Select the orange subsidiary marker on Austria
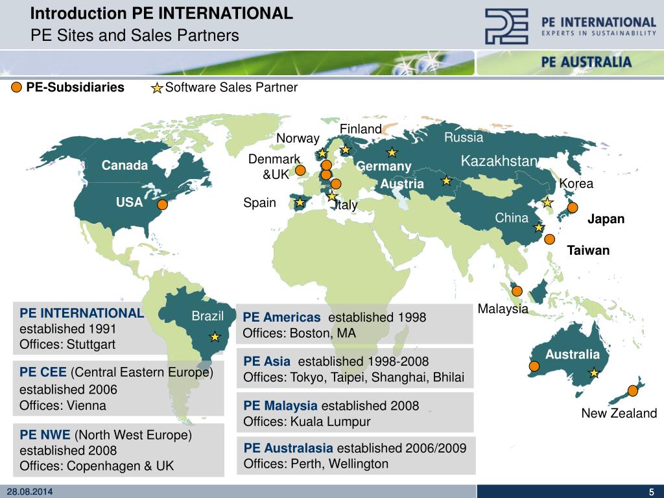This screenshot has width=664, height=498. click(336, 184)
